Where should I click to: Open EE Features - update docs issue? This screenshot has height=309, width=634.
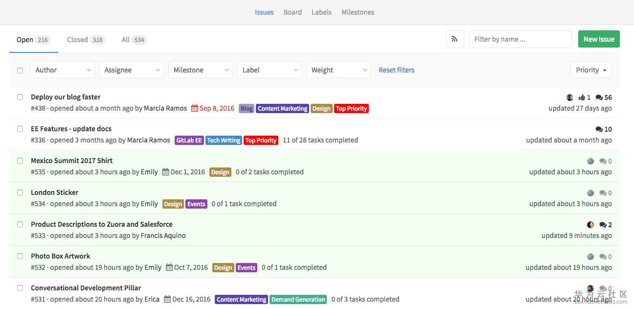click(x=71, y=129)
